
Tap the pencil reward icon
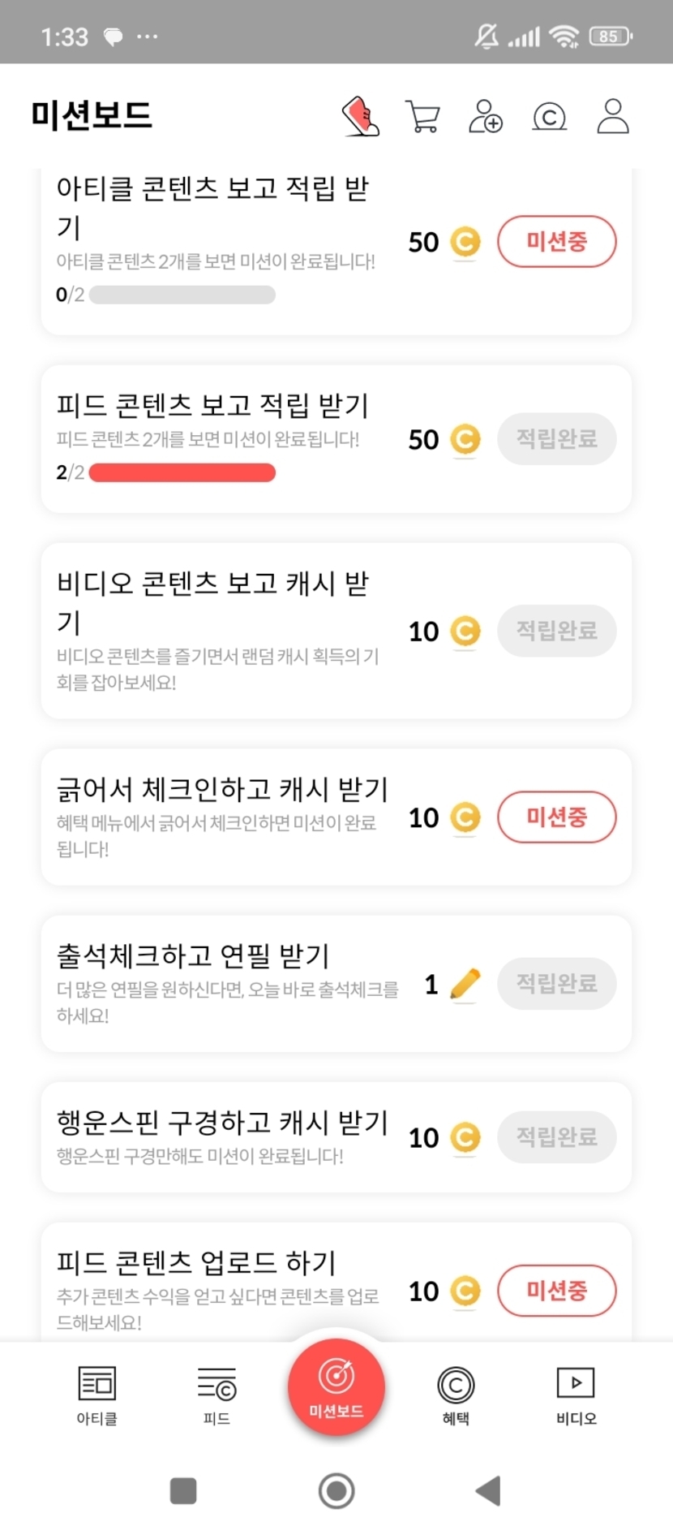tap(465, 985)
